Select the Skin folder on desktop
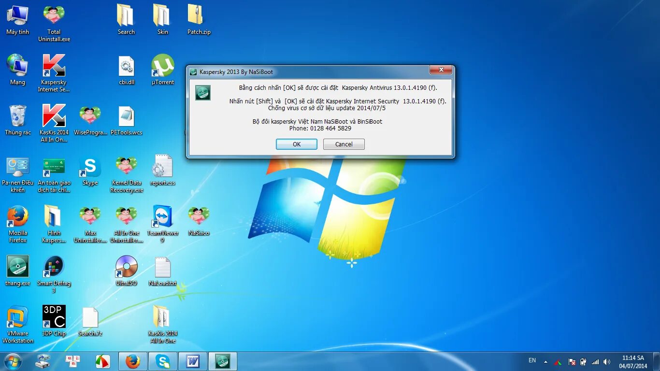The height and width of the screenshot is (371, 660). (162, 20)
